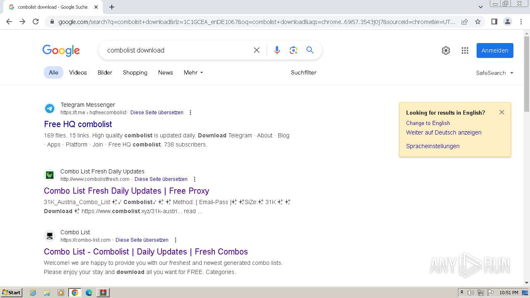
Task: Click combo-list.com site favicon
Action: click(50, 236)
